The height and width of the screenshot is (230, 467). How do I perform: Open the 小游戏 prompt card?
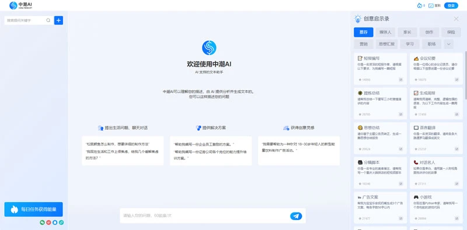tap(436, 208)
